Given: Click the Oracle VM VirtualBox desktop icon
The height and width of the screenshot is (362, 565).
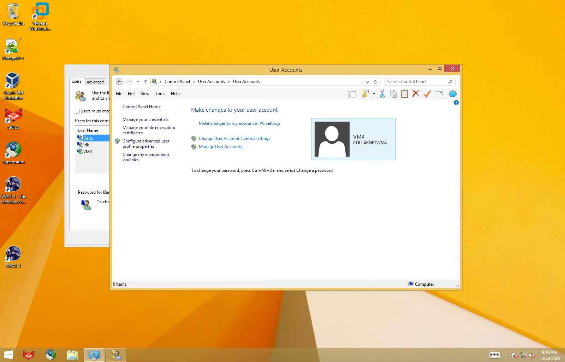Looking at the screenshot, I should [13, 86].
